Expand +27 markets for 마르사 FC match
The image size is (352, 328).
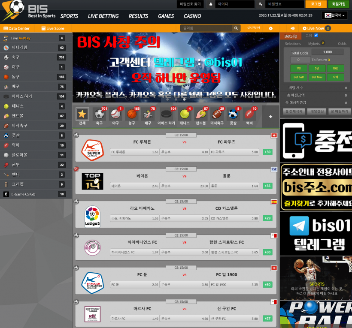pos(267,319)
